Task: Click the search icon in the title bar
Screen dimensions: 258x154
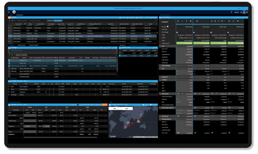Action: pyautogui.click(x=239, y=8)
